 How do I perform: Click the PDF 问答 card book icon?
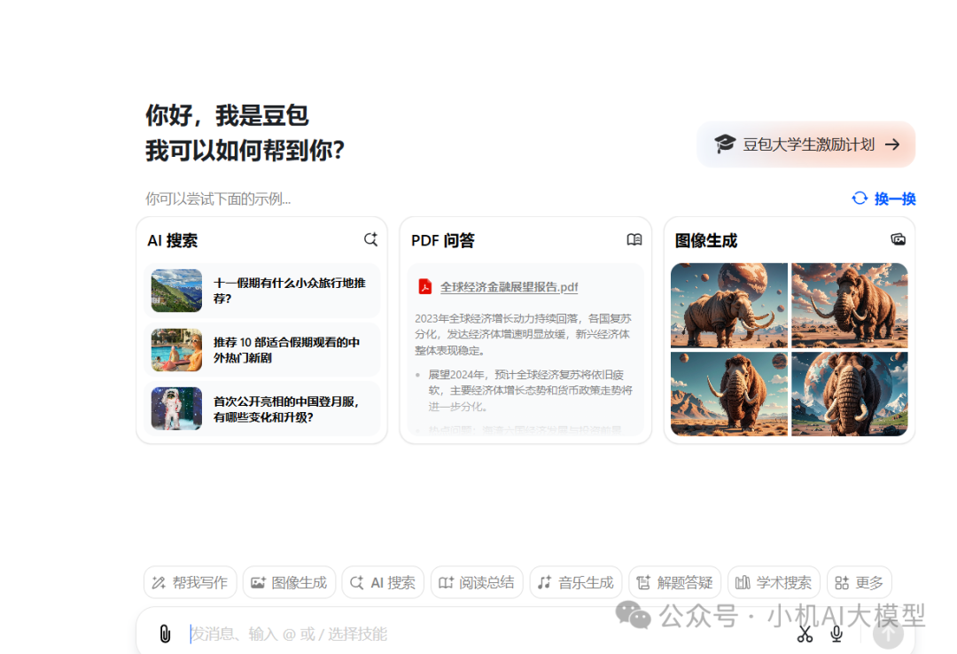[634, 239]
